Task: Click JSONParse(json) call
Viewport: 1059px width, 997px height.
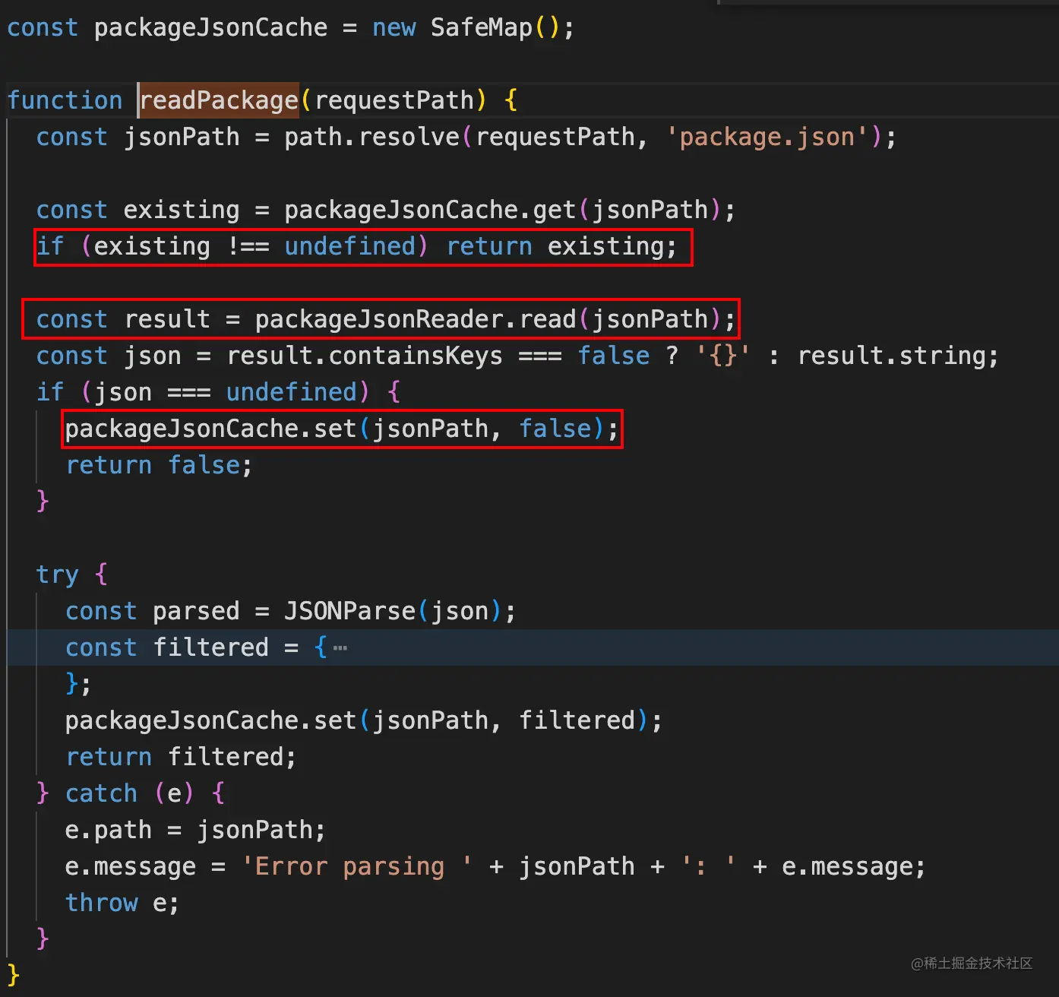Action: coord(393,612)
